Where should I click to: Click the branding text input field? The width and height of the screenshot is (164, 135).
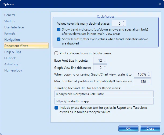coord(104,94)
